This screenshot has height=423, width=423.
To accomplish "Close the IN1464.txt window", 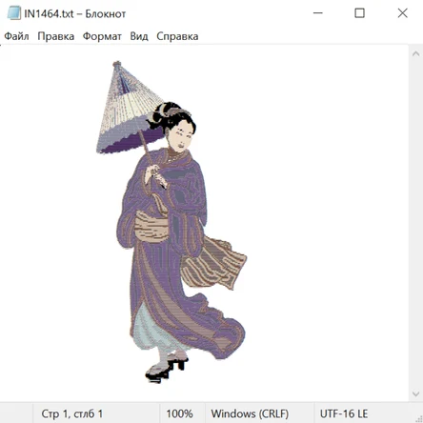I will pos(402,13).
